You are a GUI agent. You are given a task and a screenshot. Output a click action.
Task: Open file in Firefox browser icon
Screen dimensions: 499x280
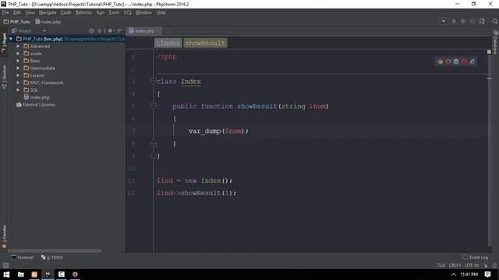[x=448, y=61]
